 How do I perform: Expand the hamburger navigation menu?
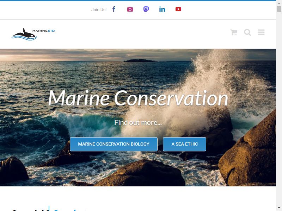point(261,32)
